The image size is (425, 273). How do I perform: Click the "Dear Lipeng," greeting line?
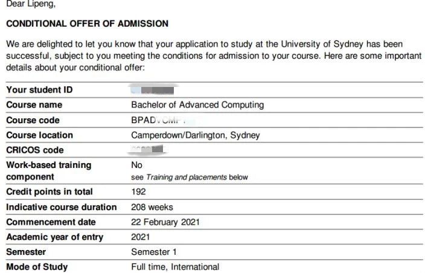coord(30,5)
